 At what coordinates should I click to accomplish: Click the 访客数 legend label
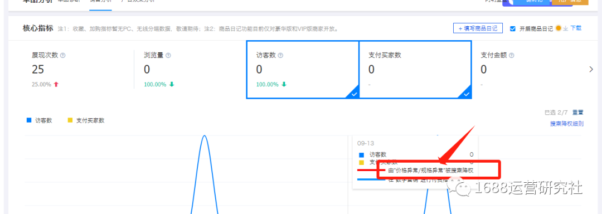click(x=44, y=120)
